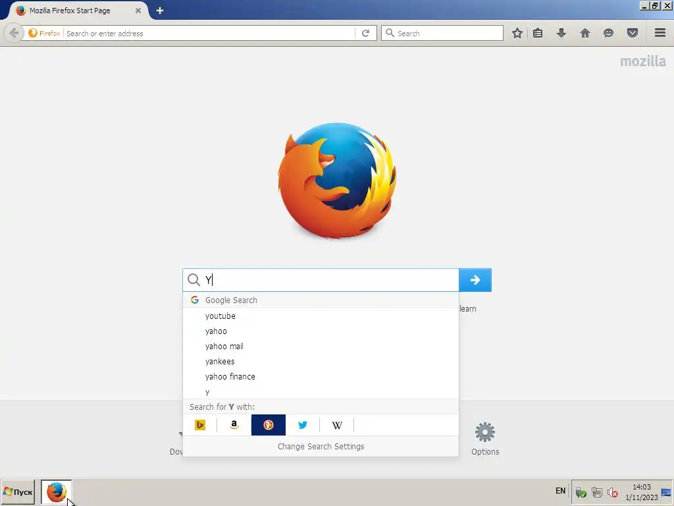Bookmark this page with the star icon

click(x=517, y=33)
